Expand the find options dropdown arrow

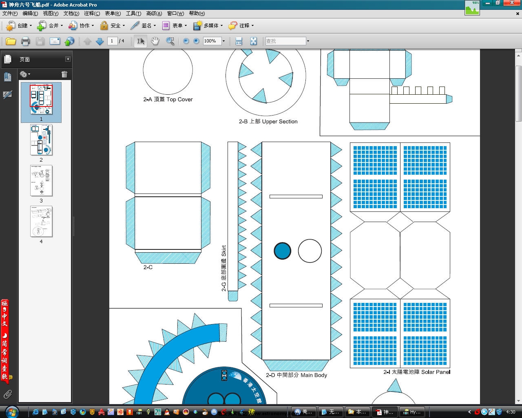point(308,41)
